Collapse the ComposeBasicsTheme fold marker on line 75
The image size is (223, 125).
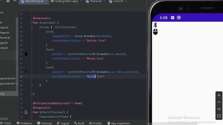tap(32, 117)
